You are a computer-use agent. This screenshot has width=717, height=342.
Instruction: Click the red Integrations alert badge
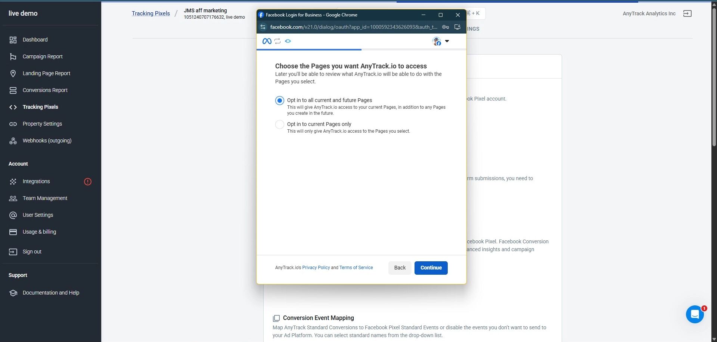(88, 182)
